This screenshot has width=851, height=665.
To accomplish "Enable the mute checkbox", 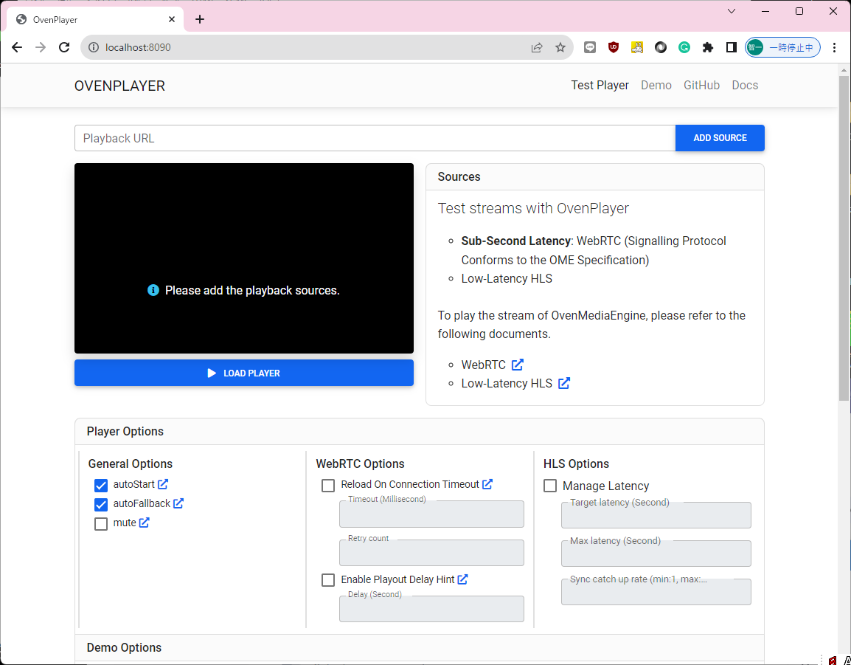I will pos(101,524).
